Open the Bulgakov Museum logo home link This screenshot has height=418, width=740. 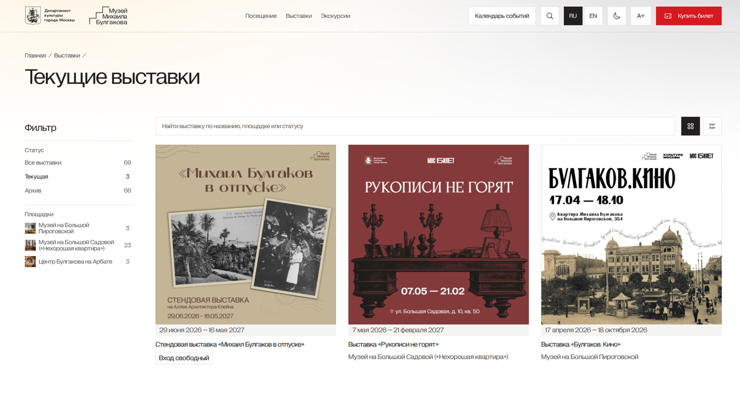tap(108, 16)
